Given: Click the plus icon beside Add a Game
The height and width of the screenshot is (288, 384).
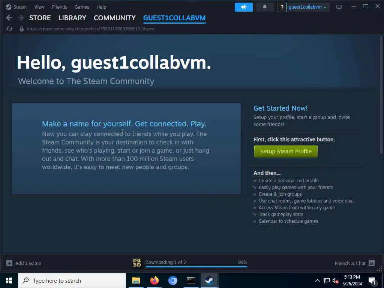Looking at the screenshot, I should point(9,263).
